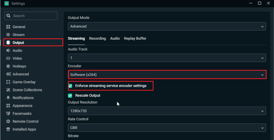Open the Hotkeys settings label
274x140 pixels.
point(19,66)
